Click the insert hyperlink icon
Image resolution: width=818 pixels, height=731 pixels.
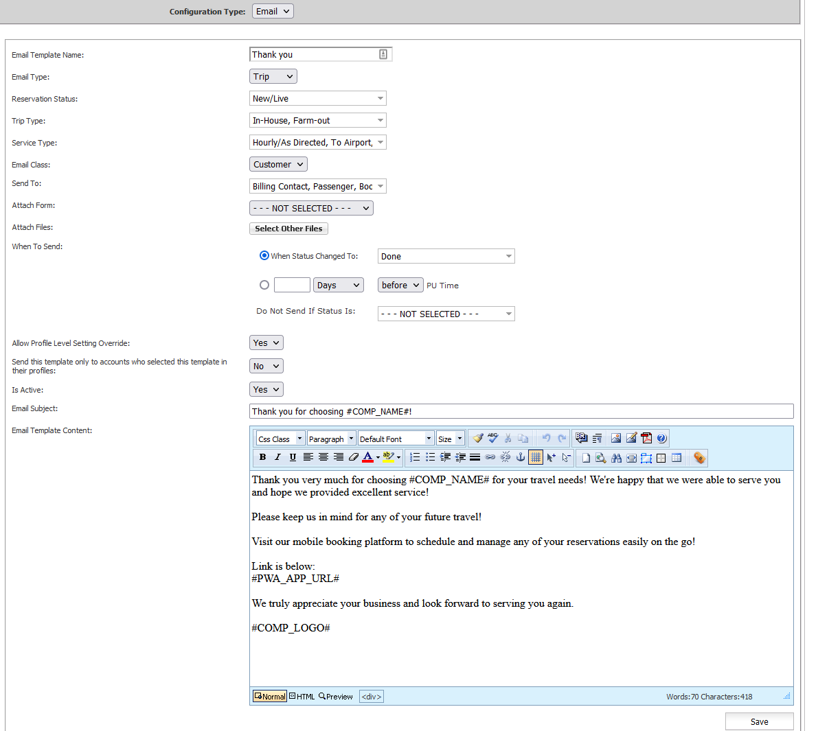490,457
